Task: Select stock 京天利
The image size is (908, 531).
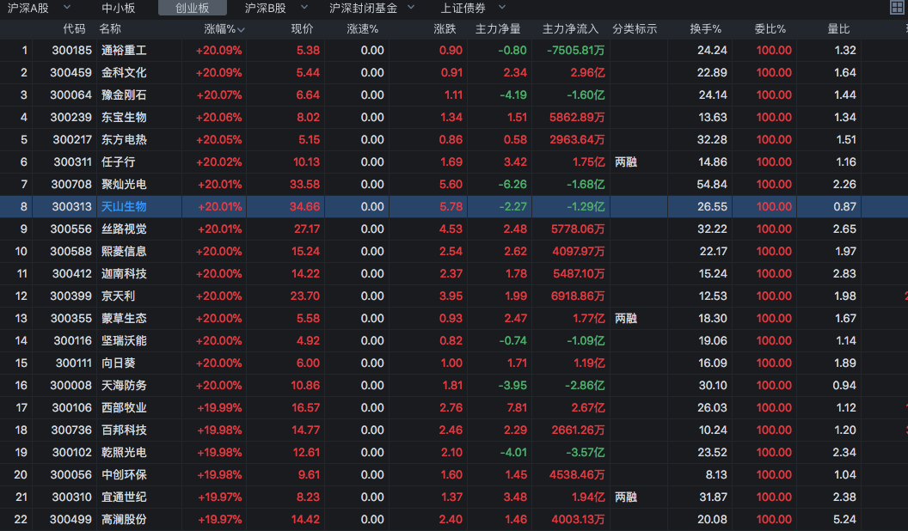Action: (x=118, y=296)
